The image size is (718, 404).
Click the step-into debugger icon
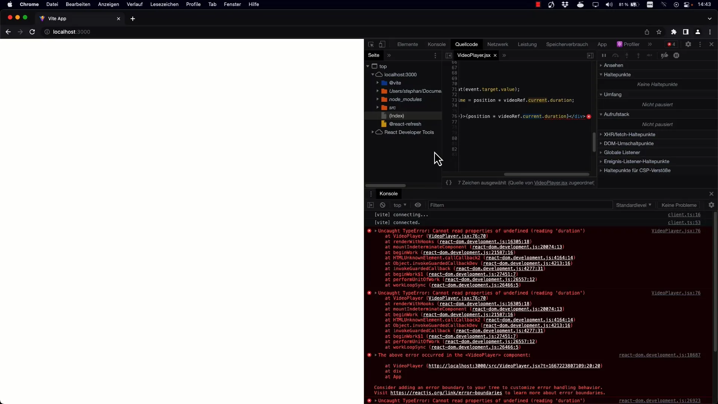coord(626,55)
